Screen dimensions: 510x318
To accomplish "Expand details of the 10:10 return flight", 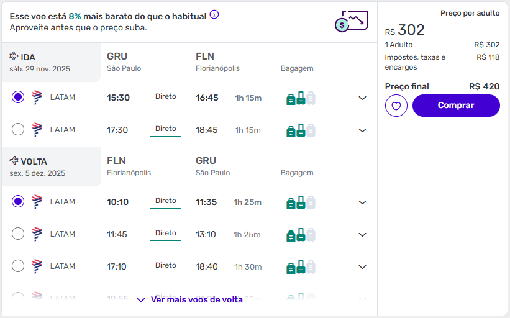I will [363, 202].
